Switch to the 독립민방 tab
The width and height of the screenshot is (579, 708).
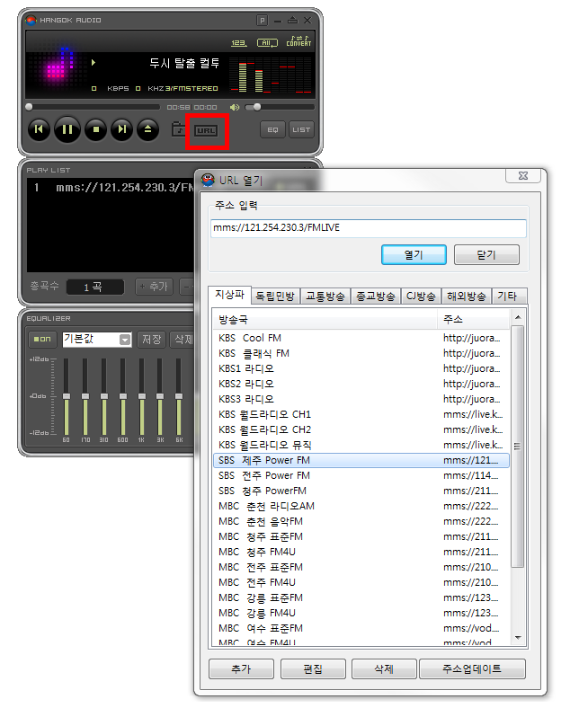click(275, 296)
